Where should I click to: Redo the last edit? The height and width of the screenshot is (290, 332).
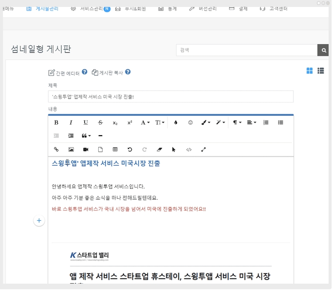(145, 150)
